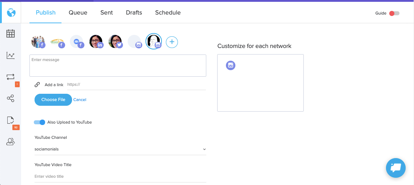Deselect the highlighted Instagram sketch account
The height and width of the screenshot is (185, 414).
154,41
